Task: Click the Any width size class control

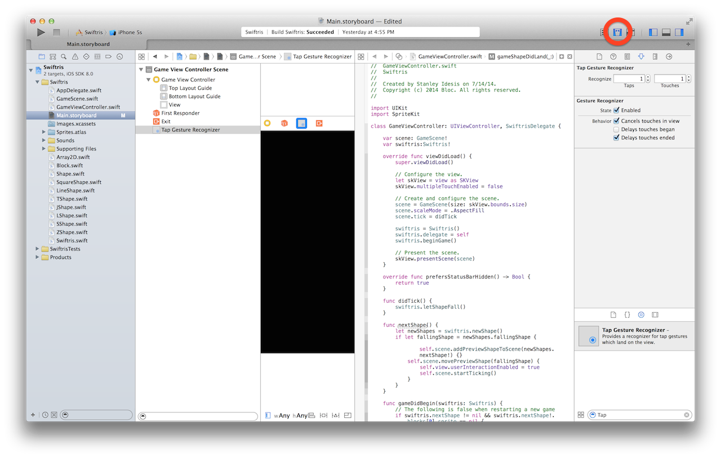Action: [x=282, y=416]
